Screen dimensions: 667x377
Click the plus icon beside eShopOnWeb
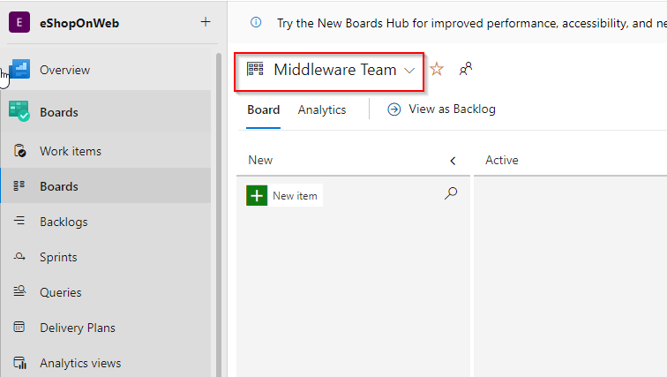pos(206,22)
